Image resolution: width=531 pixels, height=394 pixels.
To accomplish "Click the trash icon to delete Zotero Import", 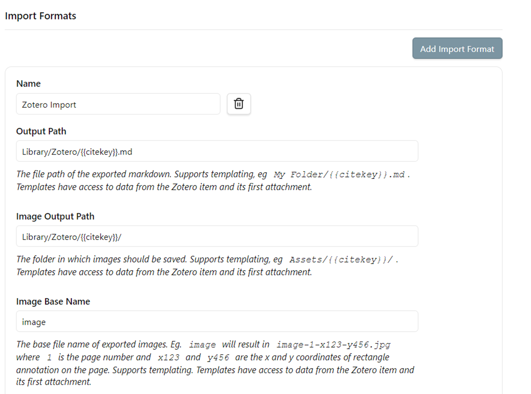I will (x=239, y=104).
